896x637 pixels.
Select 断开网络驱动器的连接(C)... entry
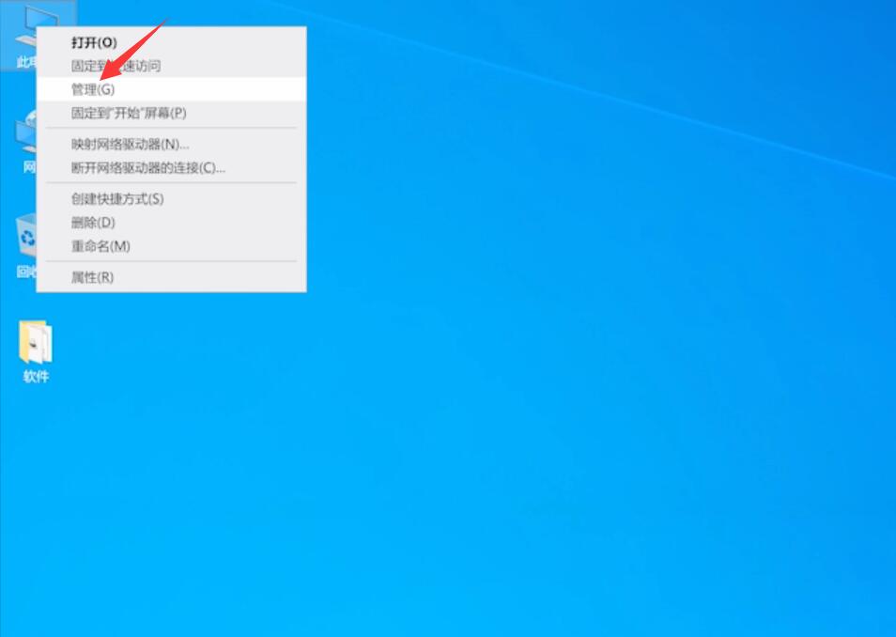pyautogui.click(x=172, y=167)
